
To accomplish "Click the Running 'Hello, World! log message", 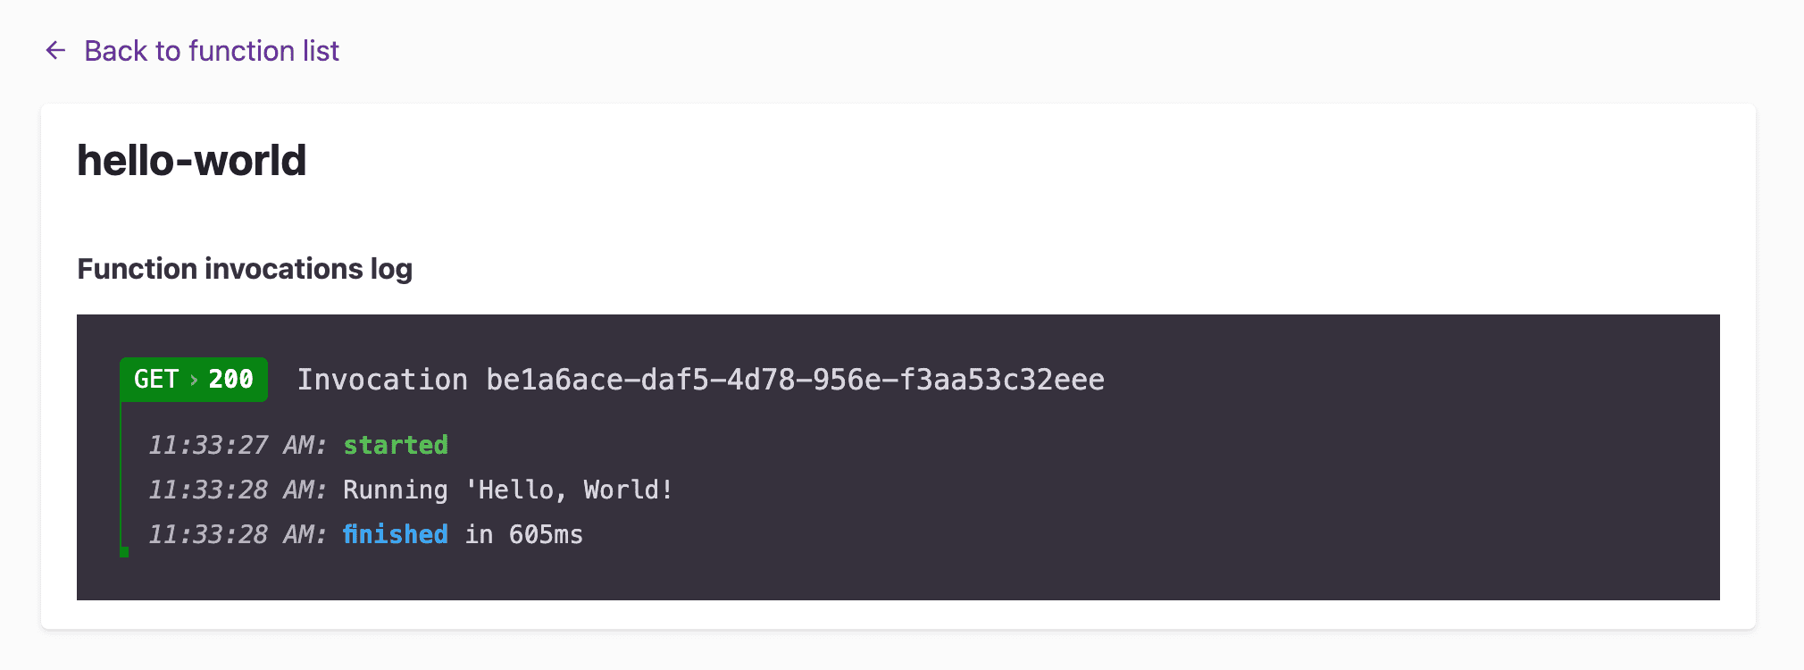I will coord(507,490).
